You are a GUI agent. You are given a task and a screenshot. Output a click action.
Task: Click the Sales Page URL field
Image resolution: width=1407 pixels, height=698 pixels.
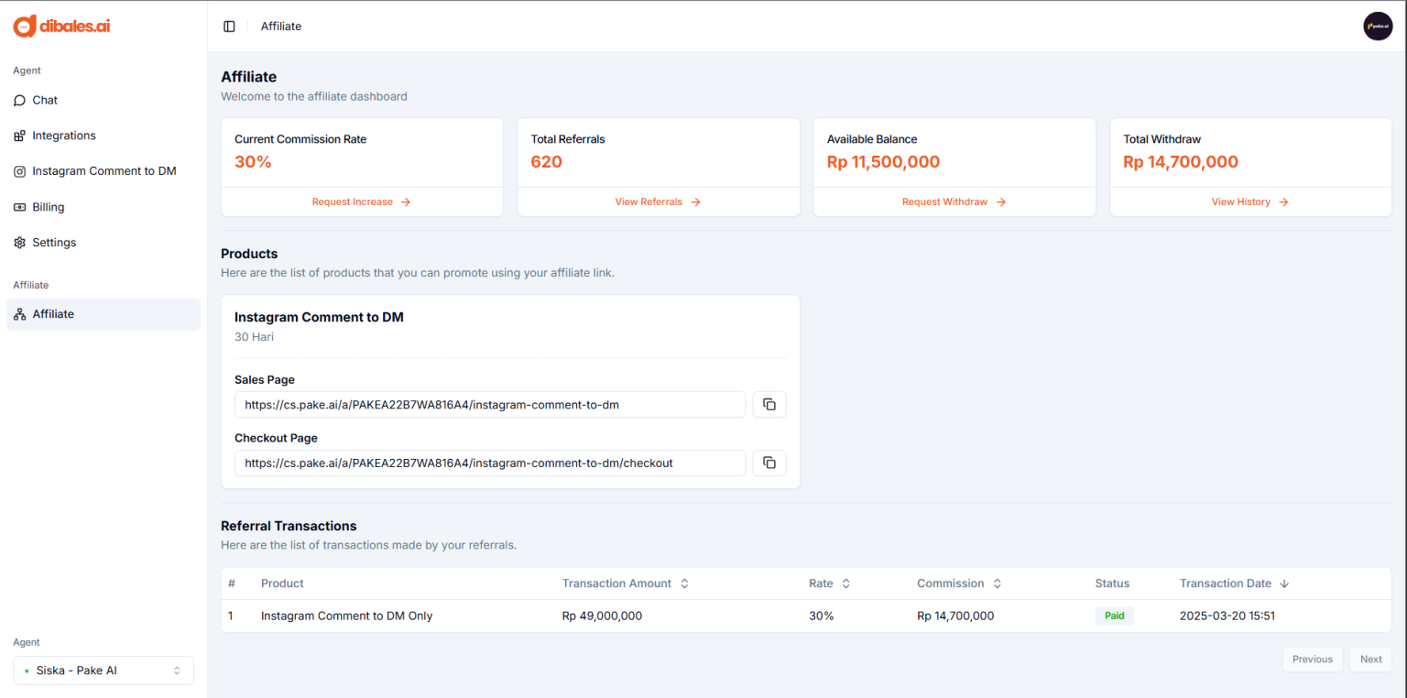coord(489,405)
